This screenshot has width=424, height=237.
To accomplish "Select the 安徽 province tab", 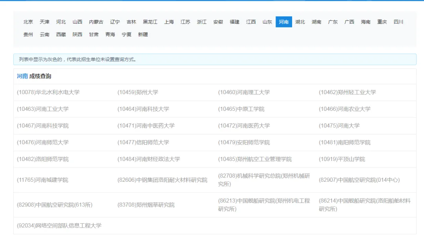I will point(218,22).
